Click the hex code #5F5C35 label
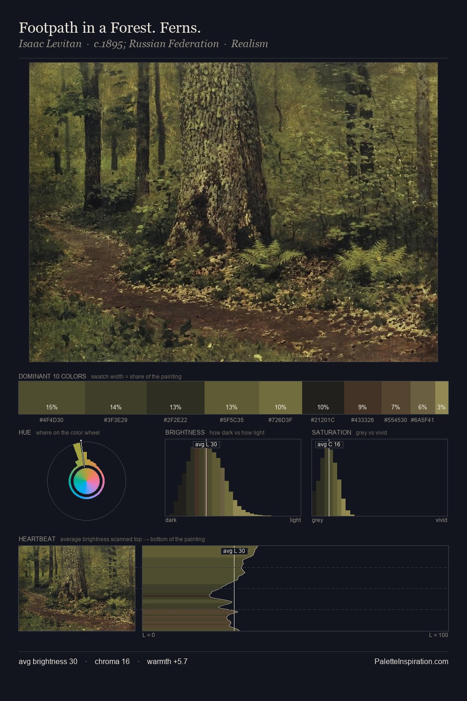The image size is (467, 701). [x=232, y=420]
